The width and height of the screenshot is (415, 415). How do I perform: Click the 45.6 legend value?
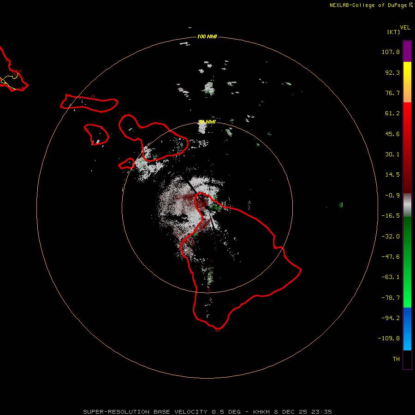tap(392, 134)
